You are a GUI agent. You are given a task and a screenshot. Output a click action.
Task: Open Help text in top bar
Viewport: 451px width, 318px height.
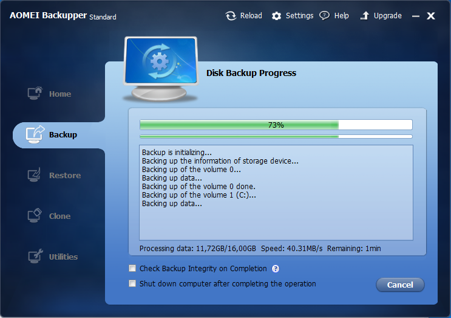pyautogui.click(x=341, y=16)
